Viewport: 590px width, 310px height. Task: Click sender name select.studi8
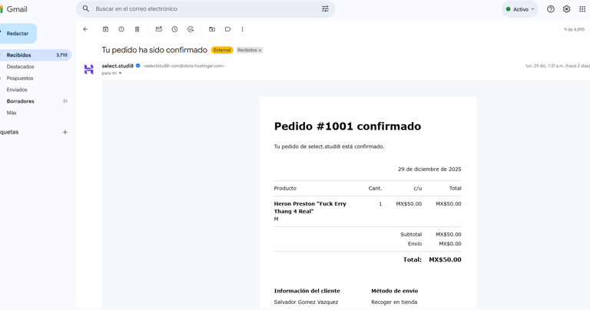point(118,66)
